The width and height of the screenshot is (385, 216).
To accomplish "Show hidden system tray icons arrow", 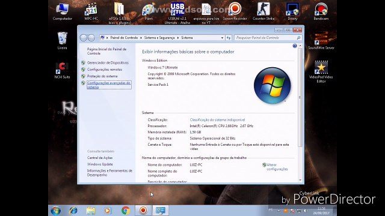I will tap(279, 211).
